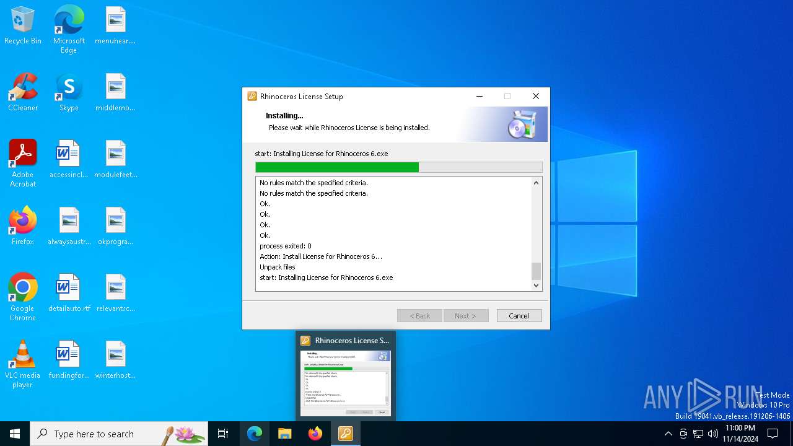Select the modulefeet image file icon
This screenshot has width=793, height=446.
point(115,159)
